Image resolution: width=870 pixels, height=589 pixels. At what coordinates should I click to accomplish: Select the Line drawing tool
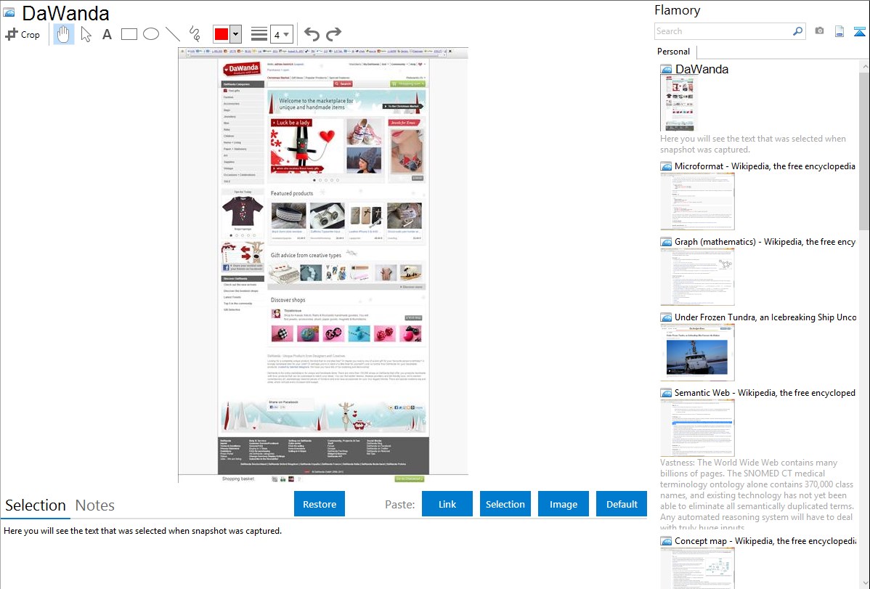coord(173,34)
